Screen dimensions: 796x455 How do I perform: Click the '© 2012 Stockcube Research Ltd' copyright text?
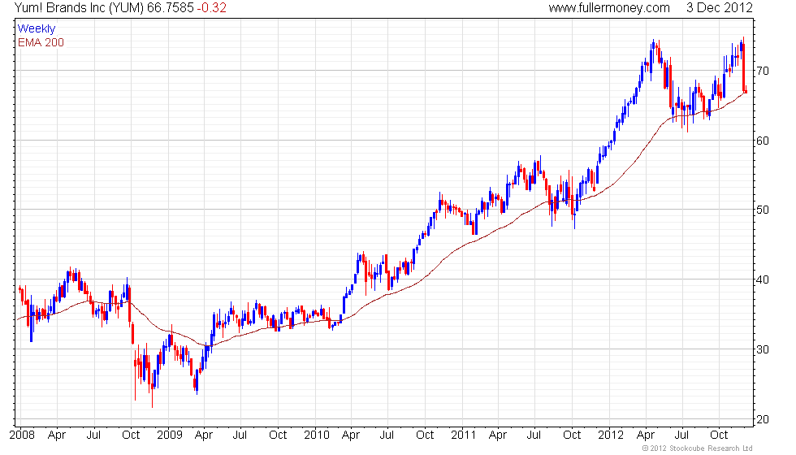(x=698, y=448)
